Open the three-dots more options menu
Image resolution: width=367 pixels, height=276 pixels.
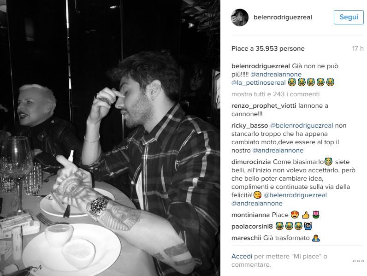(x=358, y=261)
